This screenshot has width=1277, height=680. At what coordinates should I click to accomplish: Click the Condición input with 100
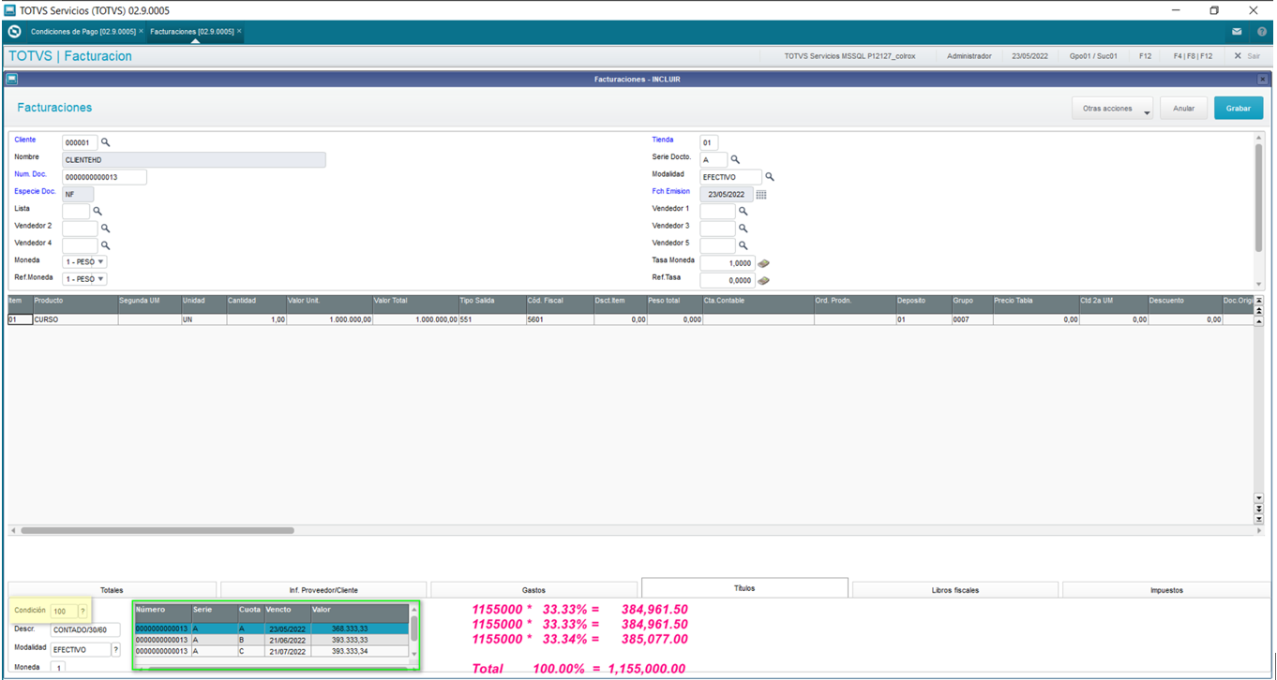64,612
